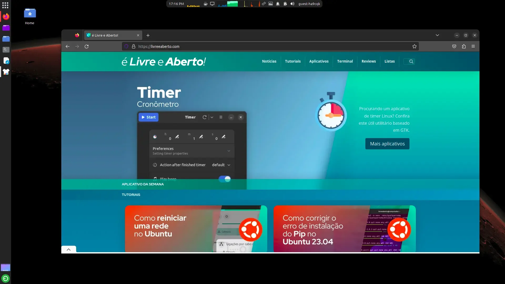505x284 pixels.
Task: Open the list all tabs dropdown arrow
Action: point(437,35)
